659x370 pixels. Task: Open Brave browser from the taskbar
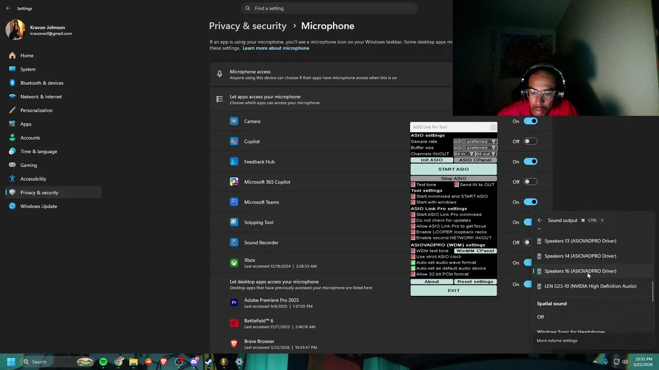point(164,362)
